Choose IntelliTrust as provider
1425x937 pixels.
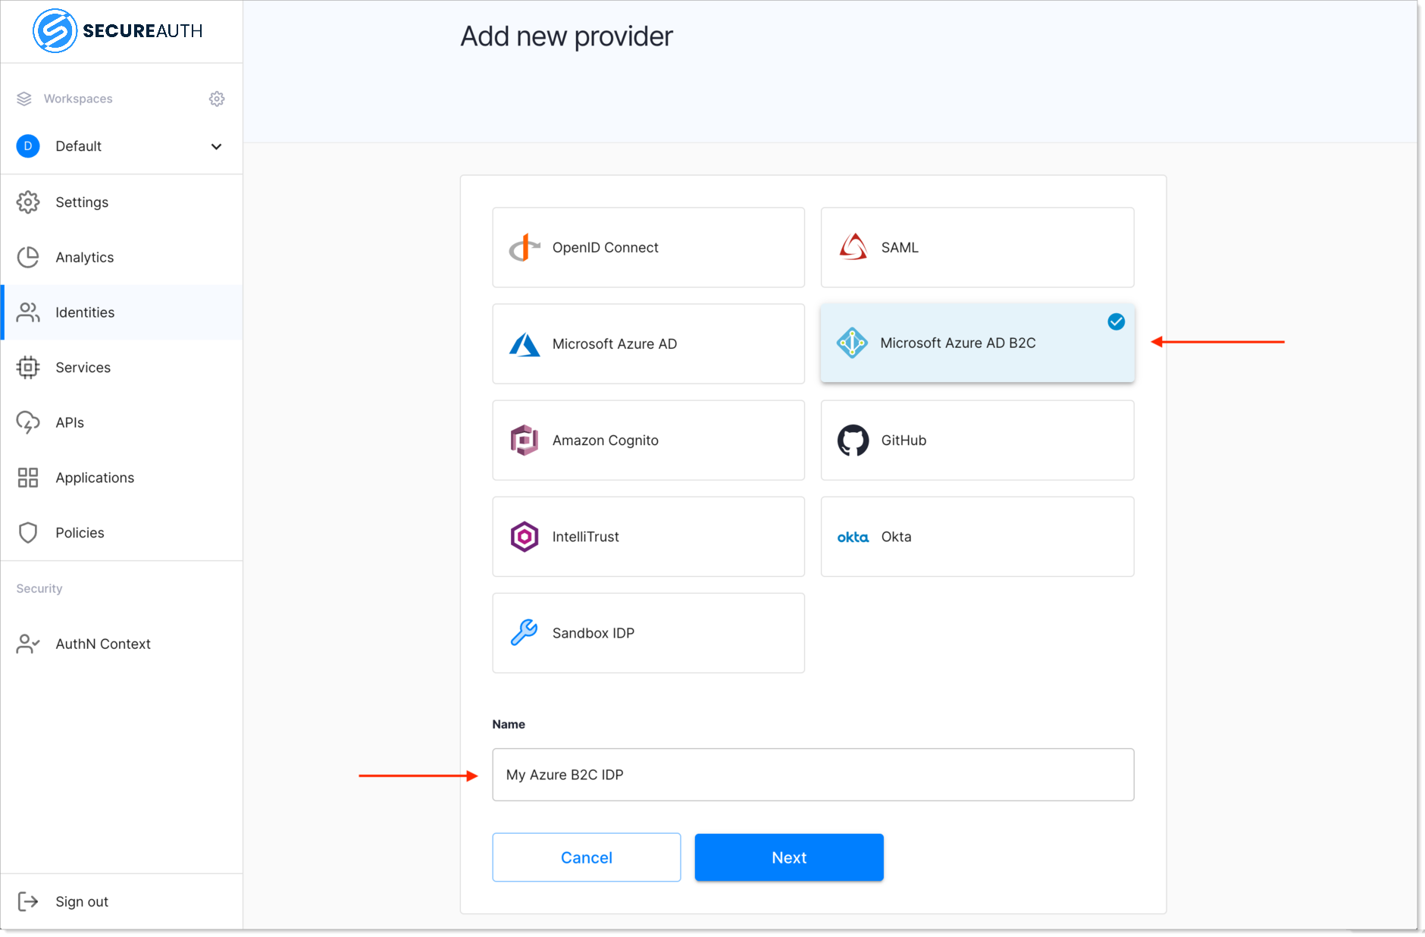click(648, 537)
